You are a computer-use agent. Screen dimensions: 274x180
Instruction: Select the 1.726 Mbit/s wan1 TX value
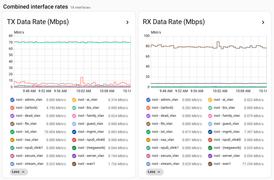(118, 164)
